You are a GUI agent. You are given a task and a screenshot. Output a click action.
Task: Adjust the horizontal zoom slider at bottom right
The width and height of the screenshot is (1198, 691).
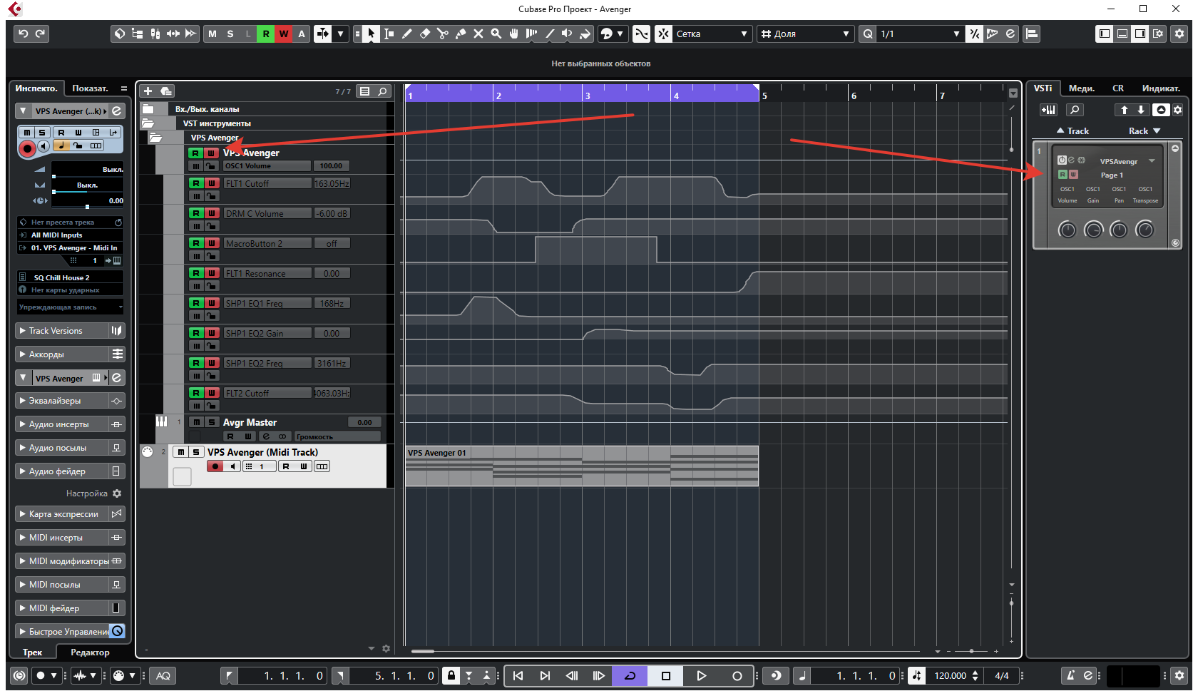971,651
